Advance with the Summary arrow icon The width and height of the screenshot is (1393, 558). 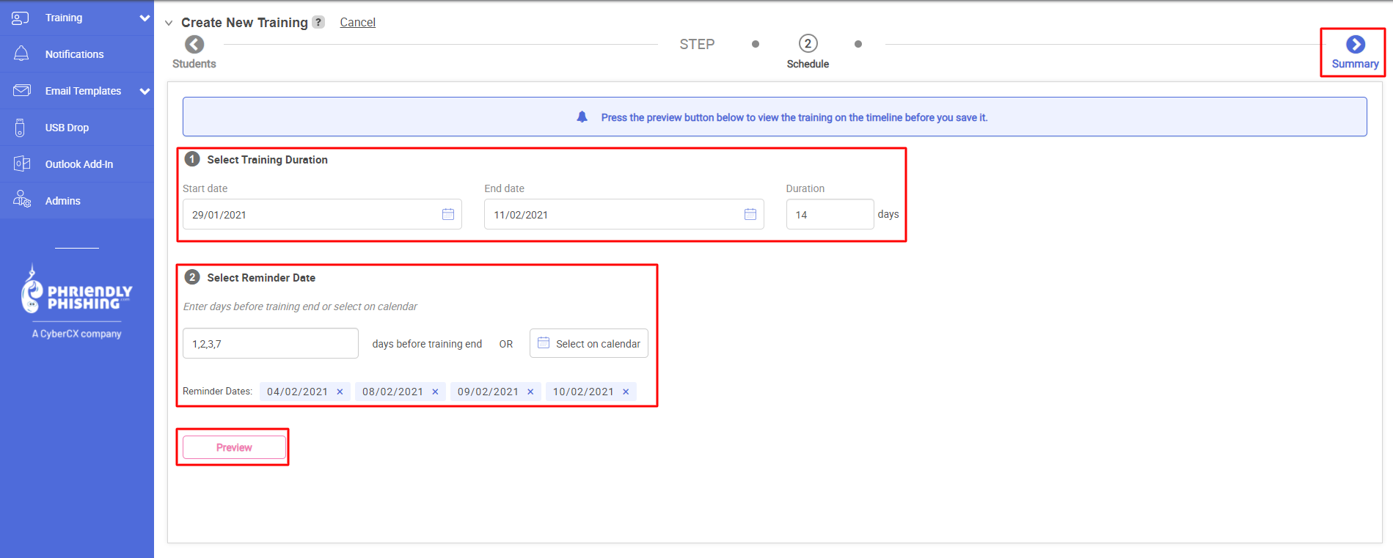(x=1356, y=45)
